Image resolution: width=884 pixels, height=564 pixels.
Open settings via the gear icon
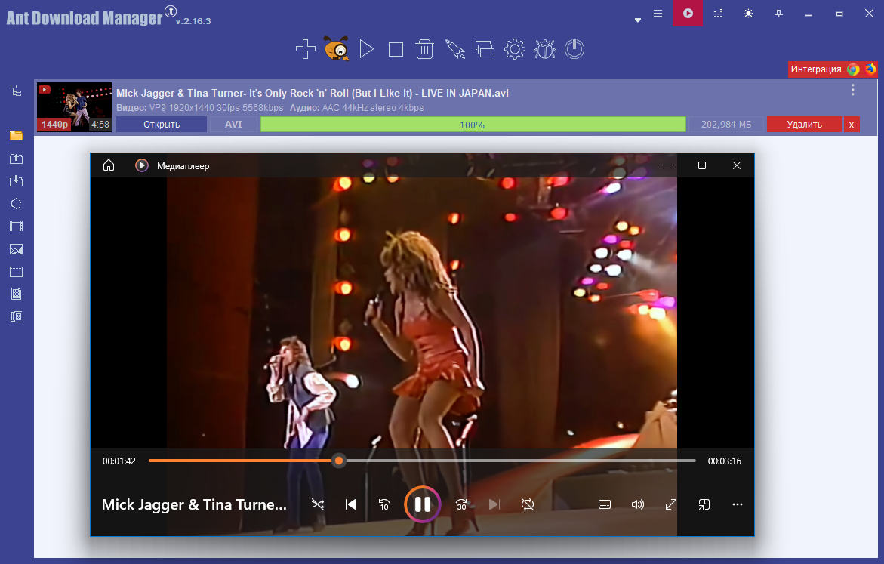click(x=514, y=50)
